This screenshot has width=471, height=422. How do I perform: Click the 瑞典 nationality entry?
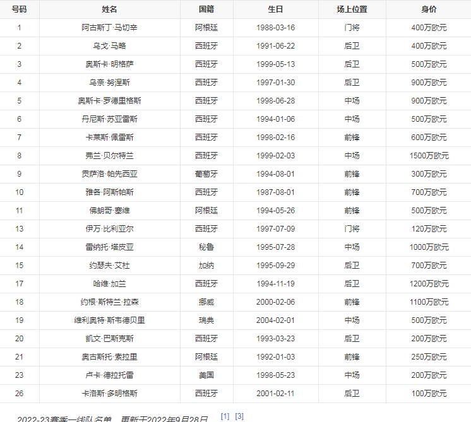[206, 320]
